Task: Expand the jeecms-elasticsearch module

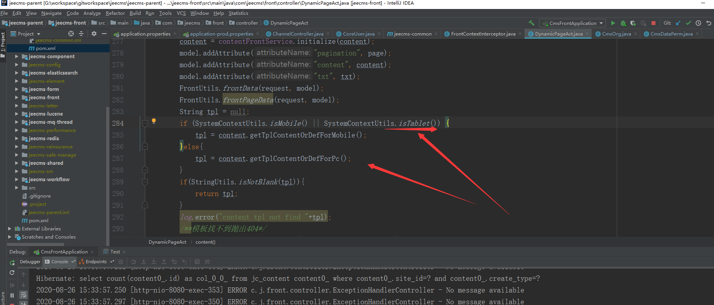Action: (x=17, y=73)
